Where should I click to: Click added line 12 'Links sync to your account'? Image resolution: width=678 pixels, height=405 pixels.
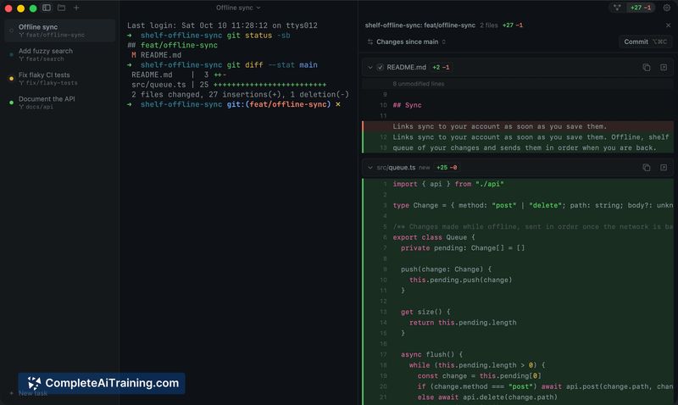(518, 137)
